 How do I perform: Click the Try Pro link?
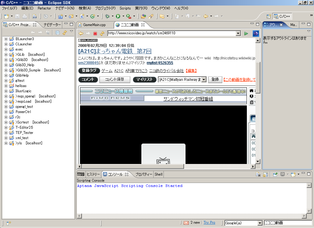tap(209, 222)
